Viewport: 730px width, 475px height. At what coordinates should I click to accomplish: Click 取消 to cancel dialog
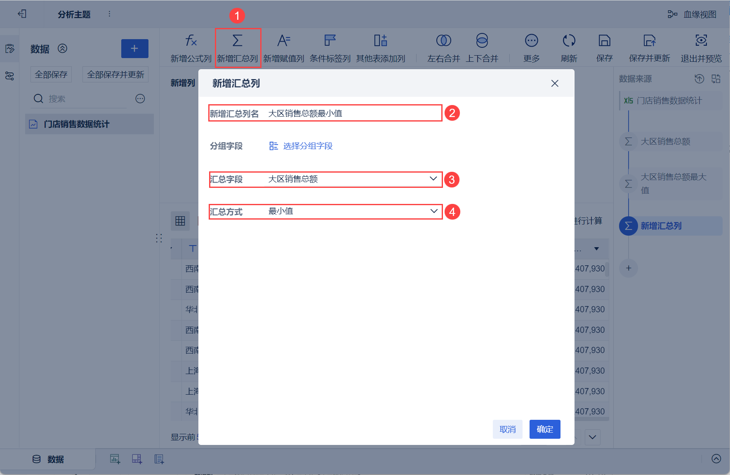pos(508,429)
